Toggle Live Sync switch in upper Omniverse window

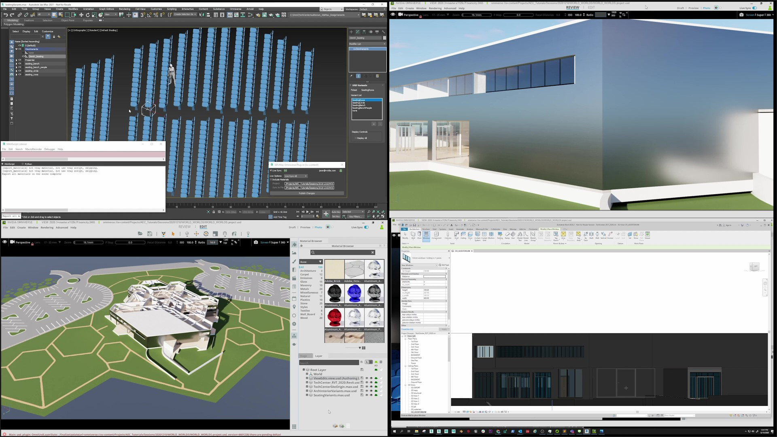(x=754, y=8)
